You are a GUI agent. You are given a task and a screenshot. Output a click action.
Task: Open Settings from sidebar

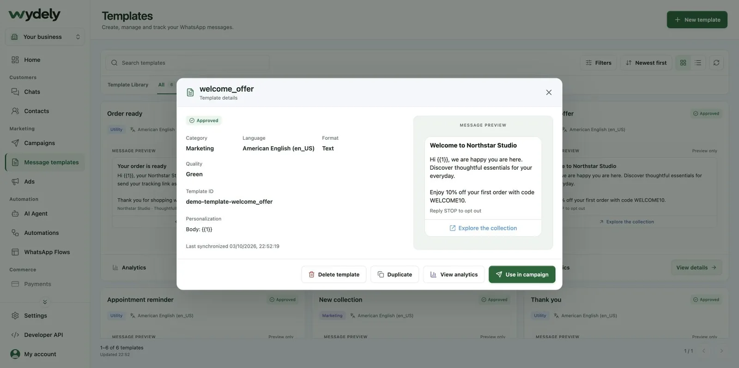coord(45,316)
